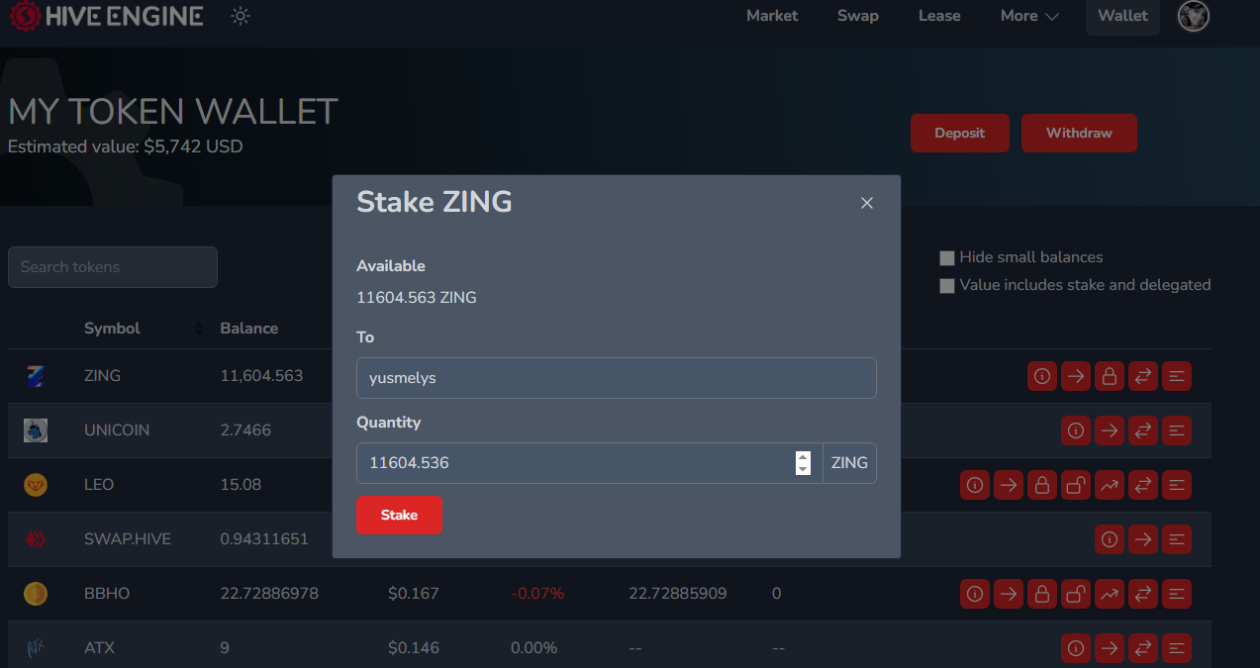The height and width of the screenshot is (668, 1260).
Task: Open transaction history lines icon for ZING
Action: click(1177, 376)
